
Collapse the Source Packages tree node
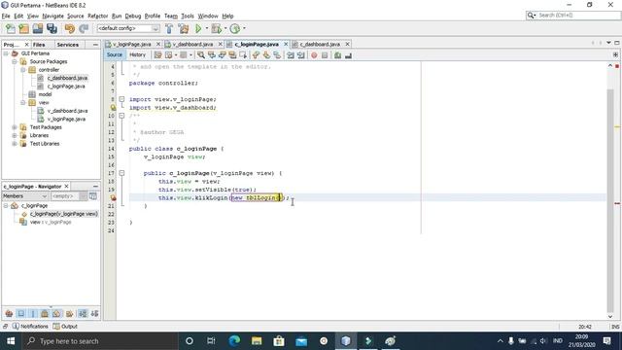coord(15,61)
